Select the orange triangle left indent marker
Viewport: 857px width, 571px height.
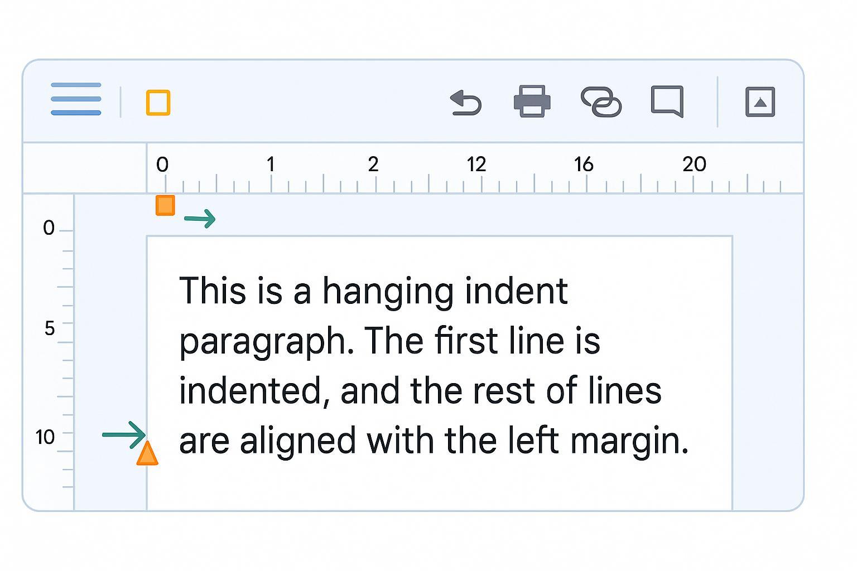147,453
